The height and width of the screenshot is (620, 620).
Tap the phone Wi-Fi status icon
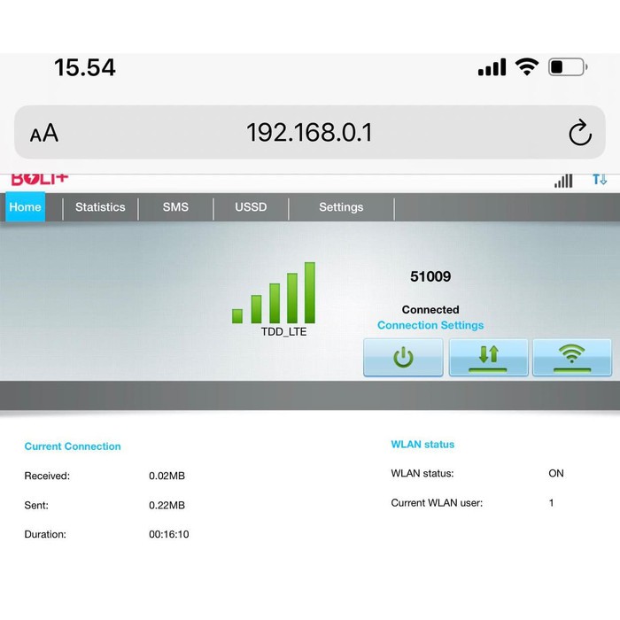[x=528, y=67]
